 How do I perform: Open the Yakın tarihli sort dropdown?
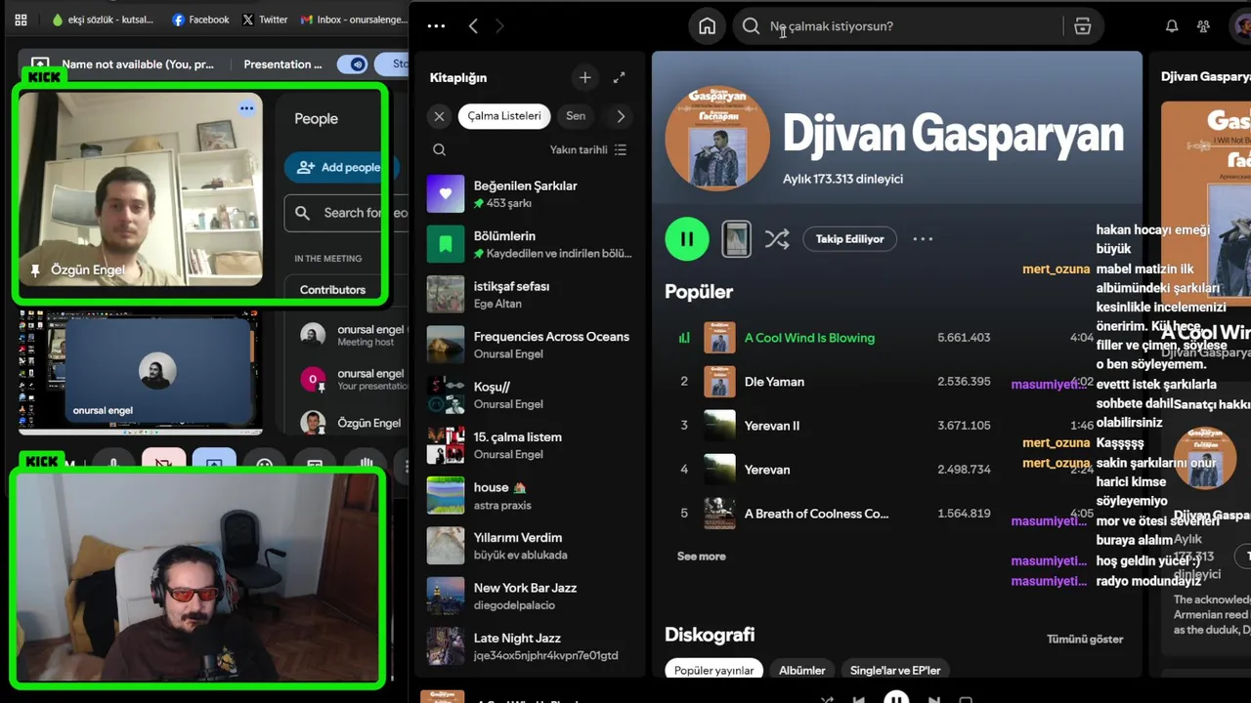(588, 149)
